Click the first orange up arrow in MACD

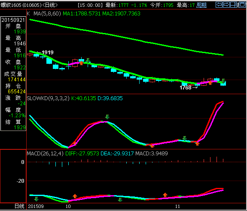75,196
